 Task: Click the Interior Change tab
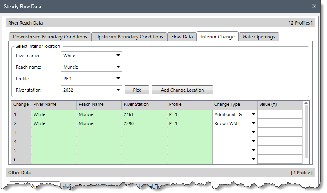click(217, 37)
